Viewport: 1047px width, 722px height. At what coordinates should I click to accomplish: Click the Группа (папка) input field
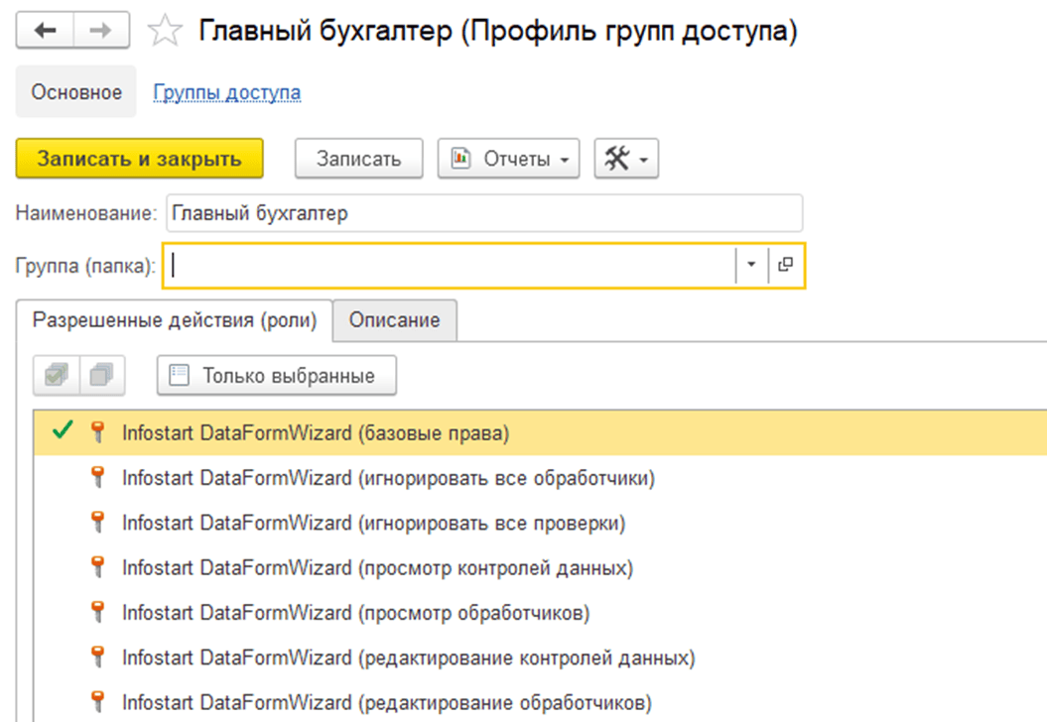pyautogui.click(x=450, y=266)
